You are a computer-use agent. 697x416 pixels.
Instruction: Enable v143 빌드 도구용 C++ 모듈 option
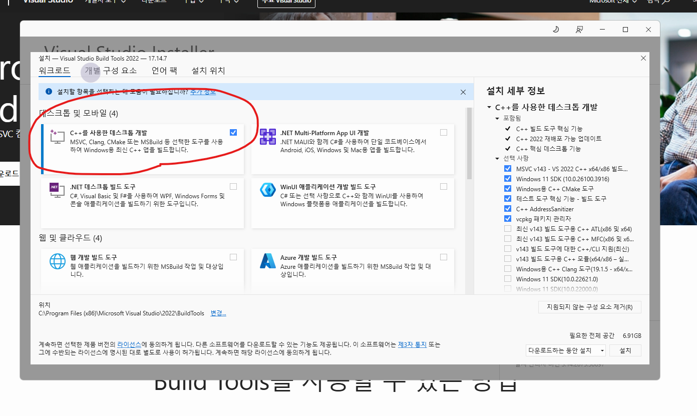[x=508, y=259]
